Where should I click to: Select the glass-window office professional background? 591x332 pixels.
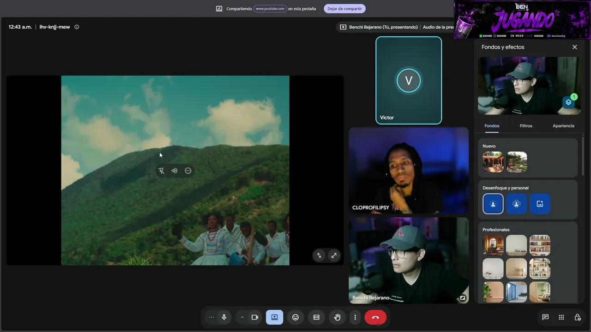pos(517,292)
